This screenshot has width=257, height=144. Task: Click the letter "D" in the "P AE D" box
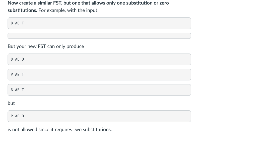click(23, 116)
